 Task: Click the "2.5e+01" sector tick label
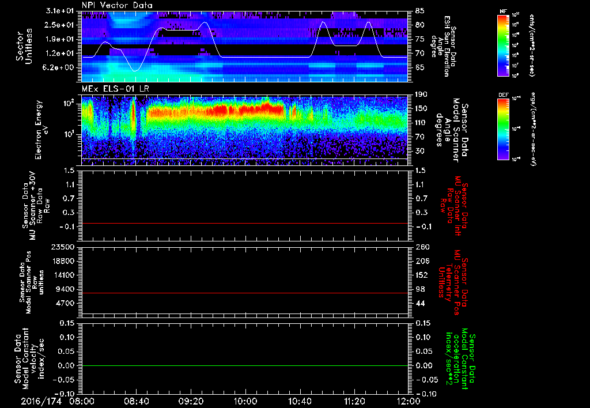click(x=60, y=25)
